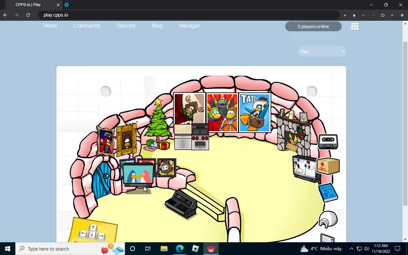Open the Windows Start menu
Image resolution: width=408 pixels, height=255 pixels.
[x=8, y=249]
